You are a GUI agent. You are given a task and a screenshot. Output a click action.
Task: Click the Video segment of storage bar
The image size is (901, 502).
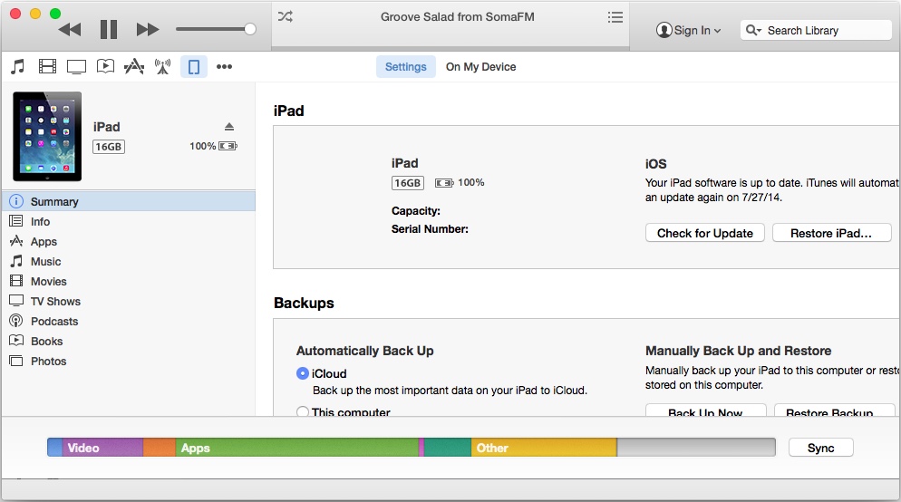[102, 448]
